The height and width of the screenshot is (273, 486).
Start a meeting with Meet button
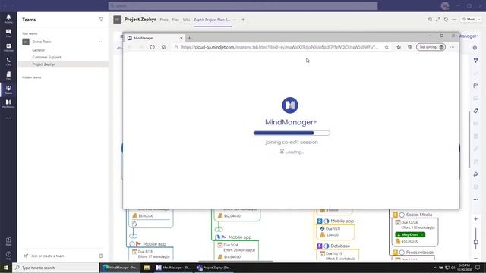[469, 19]
